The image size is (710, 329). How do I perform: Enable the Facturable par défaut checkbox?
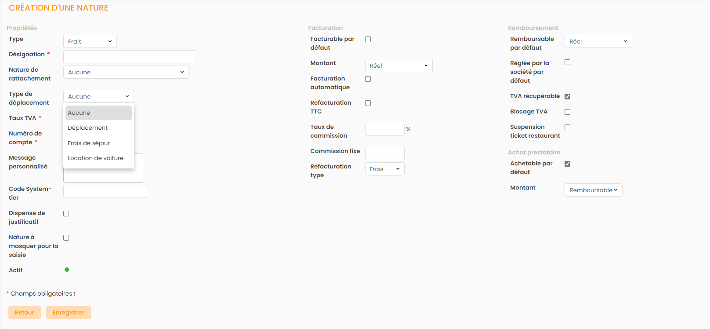tap(368, 39)
